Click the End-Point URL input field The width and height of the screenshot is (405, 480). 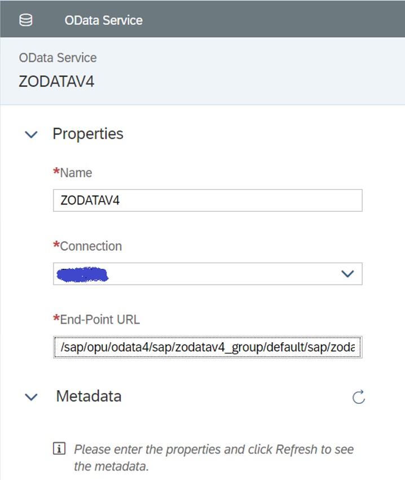click(208, 347)
